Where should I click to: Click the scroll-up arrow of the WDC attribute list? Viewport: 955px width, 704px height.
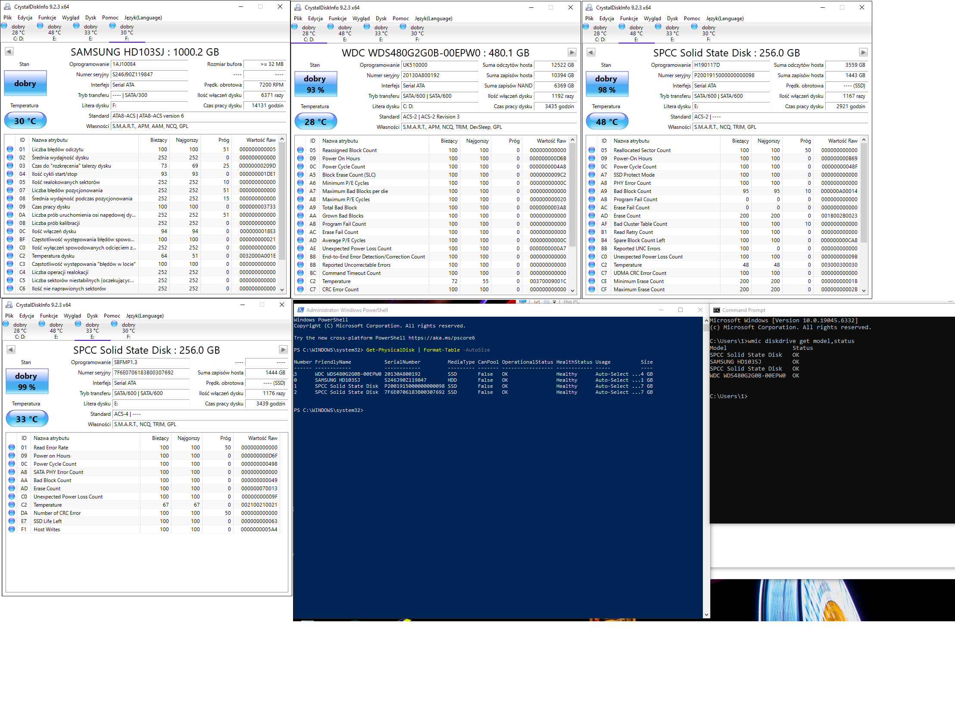[x=573, y=140]
